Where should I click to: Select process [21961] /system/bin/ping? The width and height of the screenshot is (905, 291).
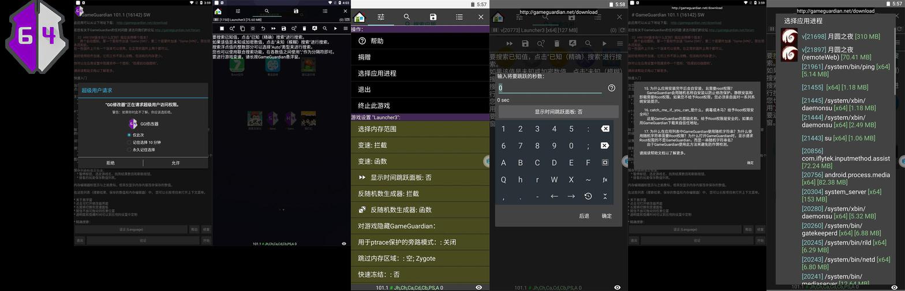pos(847,70)
